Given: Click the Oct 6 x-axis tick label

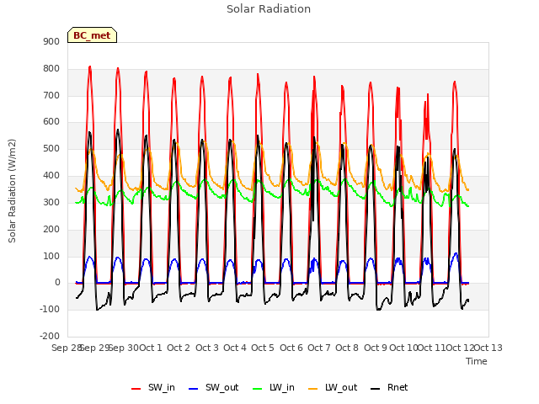Looking at the screenshot, I should point(291,348).
